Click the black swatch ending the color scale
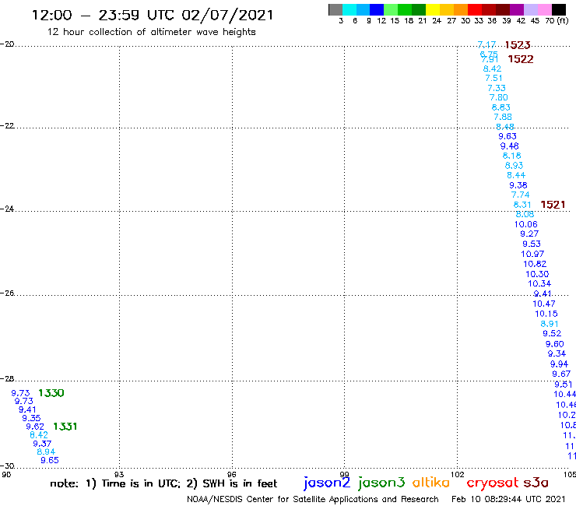This screenshot has width=576, height=506. 559,9
